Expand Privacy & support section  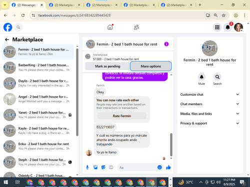[209, 123]
